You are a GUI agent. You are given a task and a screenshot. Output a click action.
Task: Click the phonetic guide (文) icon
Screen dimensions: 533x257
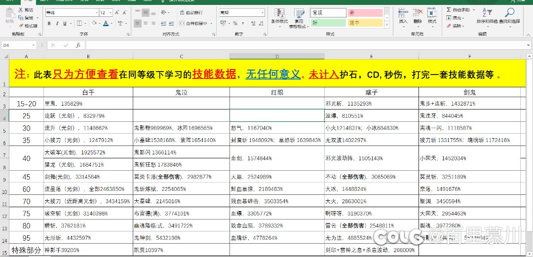(x=120, y=24)
